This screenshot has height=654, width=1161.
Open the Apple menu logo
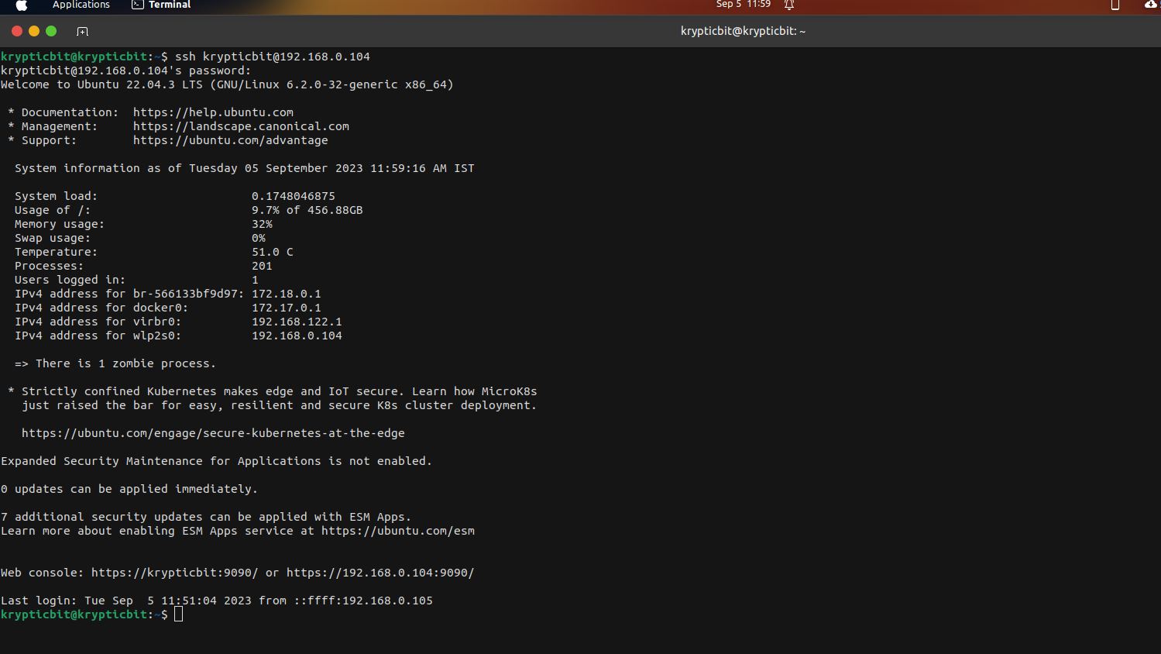tap(20, 5)
